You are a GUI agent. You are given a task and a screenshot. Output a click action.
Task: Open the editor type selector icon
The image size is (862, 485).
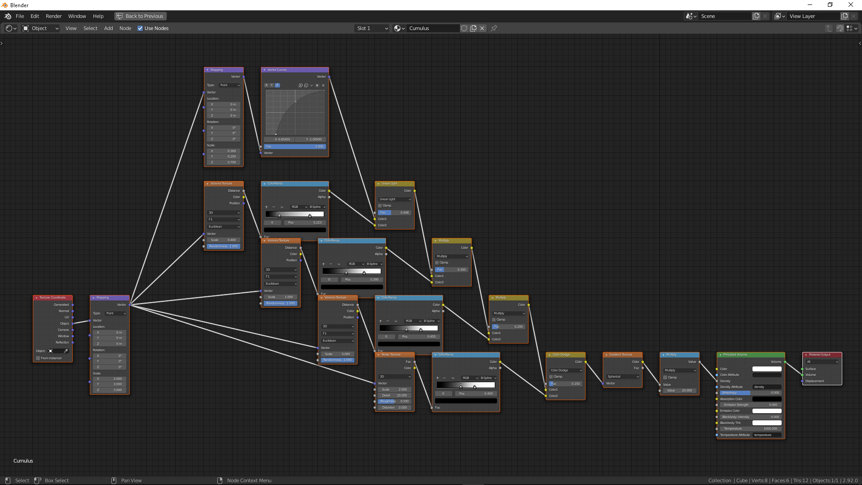pos(11,28)
